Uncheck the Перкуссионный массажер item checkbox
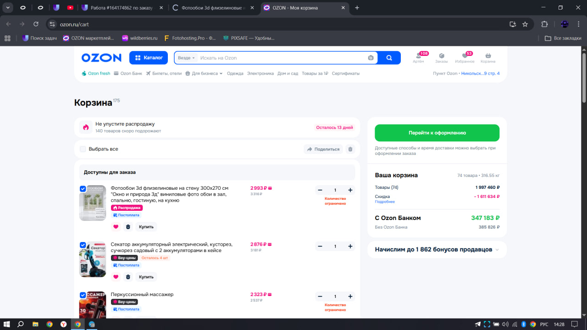 [83, 295]
